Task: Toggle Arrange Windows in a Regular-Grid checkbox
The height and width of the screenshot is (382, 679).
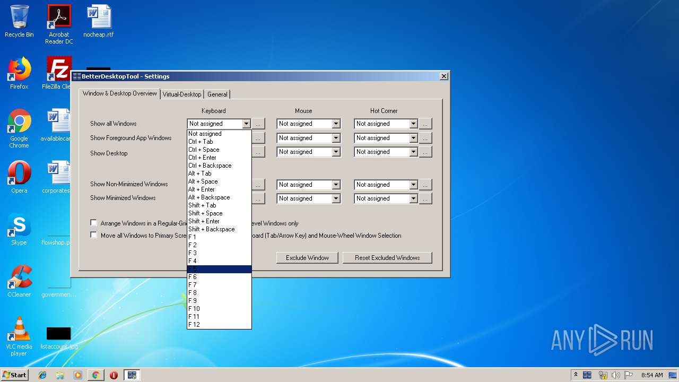Action: [94, 223]
